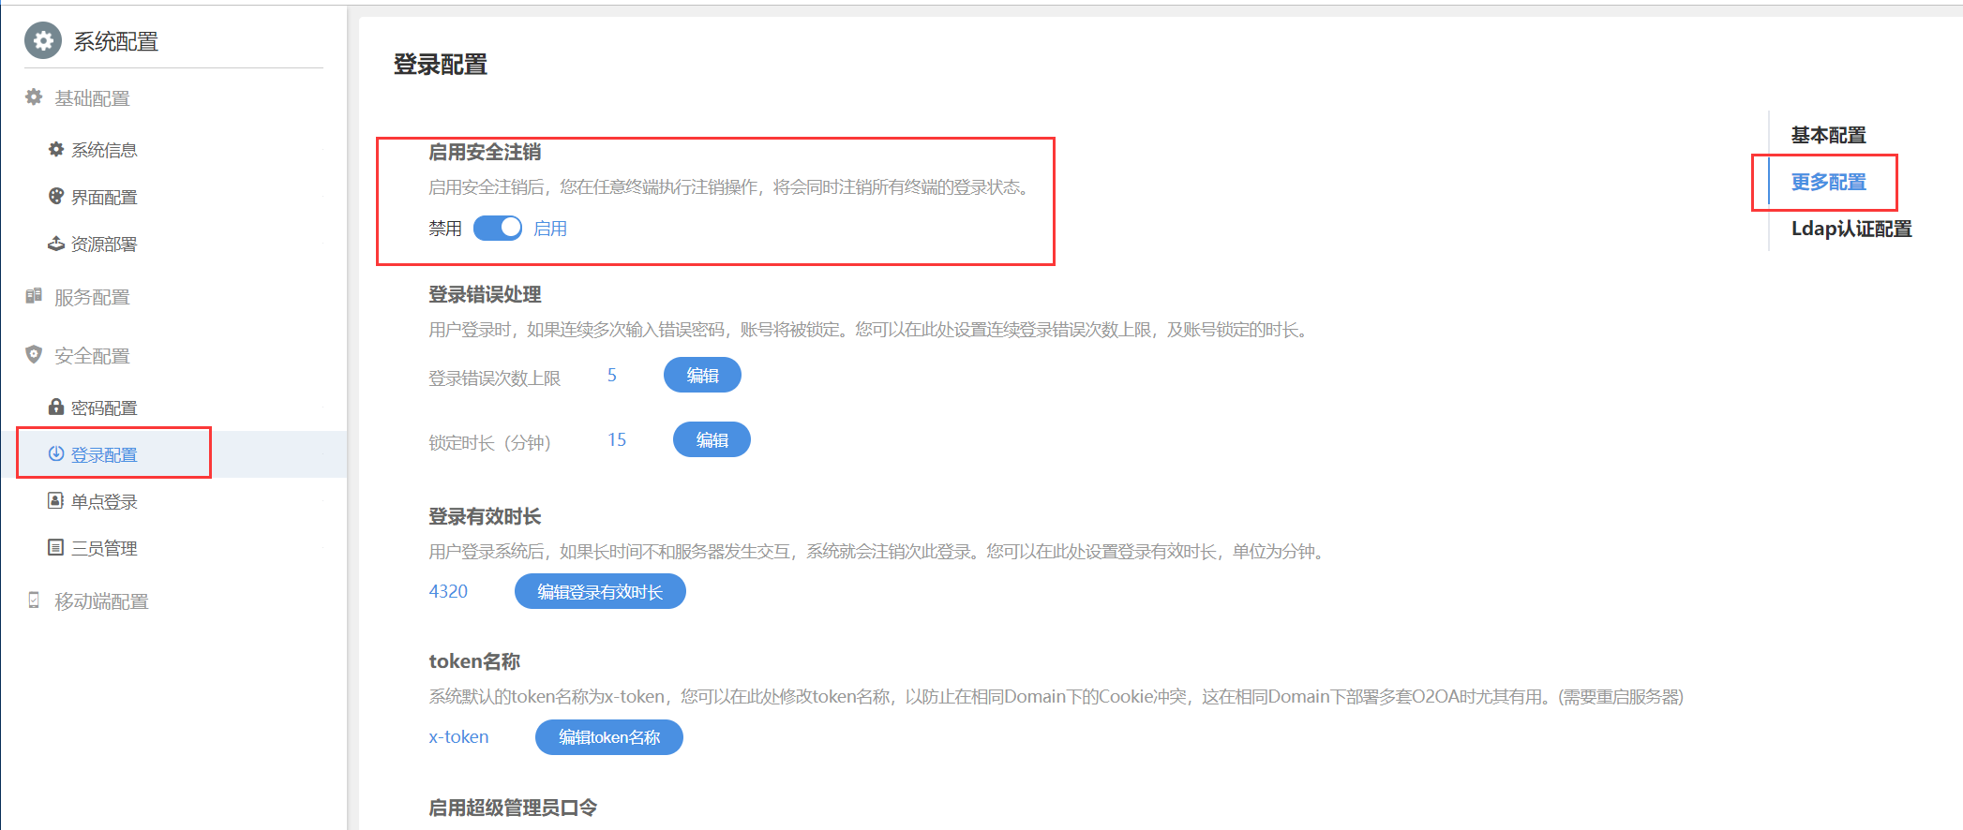Click the 界面配置 palette icon
The width and height of the screenshot is (1963, 830).
point(56,196)
